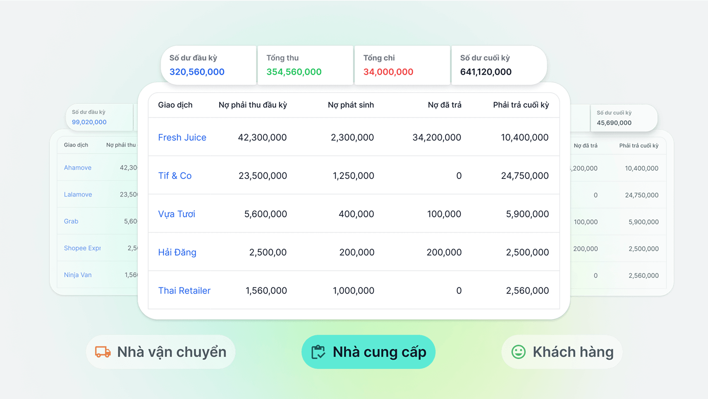Switch to the Nhà vận chuyển tab
Image resolution: width=708 pixels, height=399 pixels.
point(160,352)
